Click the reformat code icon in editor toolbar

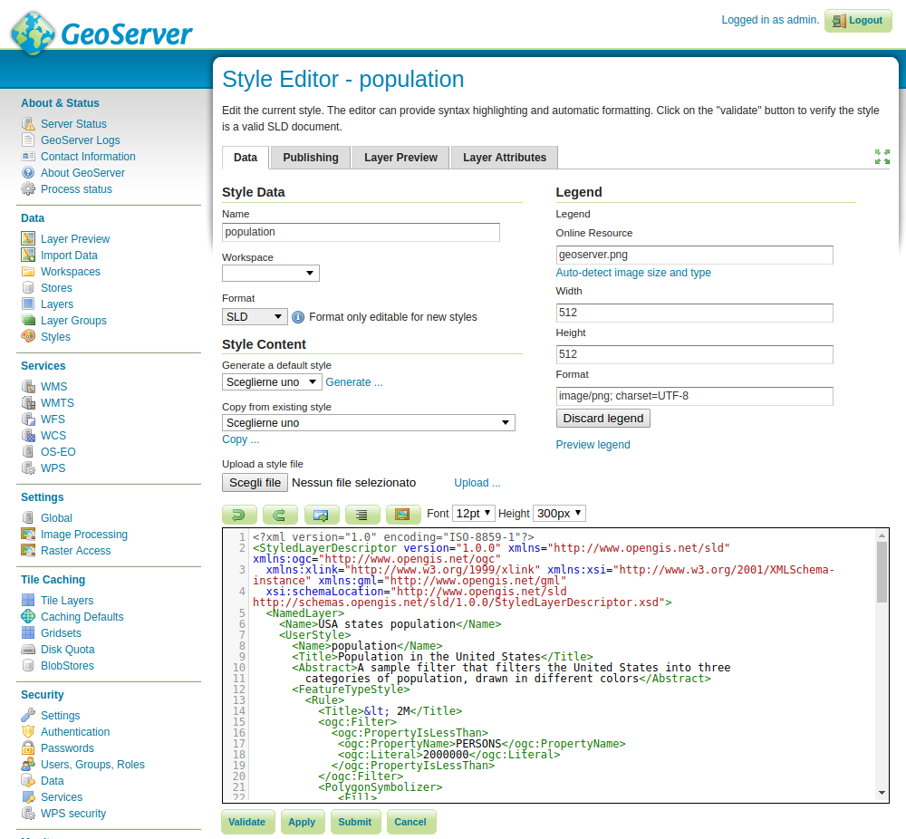coord(362,514)
